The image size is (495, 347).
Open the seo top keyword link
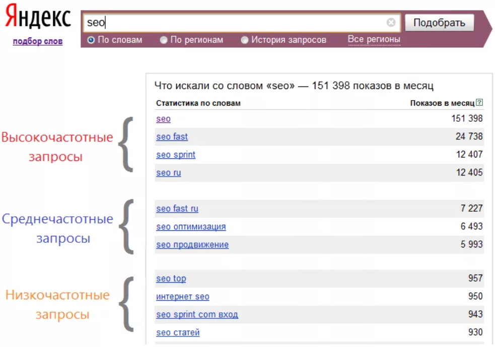click(171, 279)
